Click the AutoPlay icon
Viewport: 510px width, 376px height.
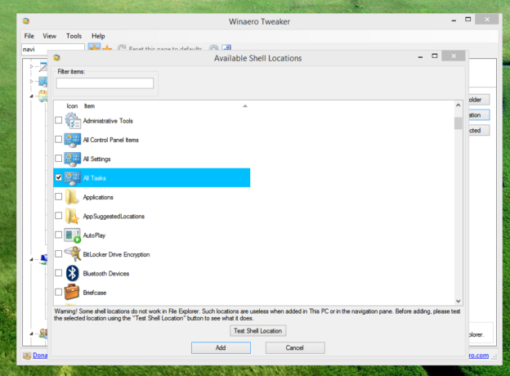[x=72, y=235]
